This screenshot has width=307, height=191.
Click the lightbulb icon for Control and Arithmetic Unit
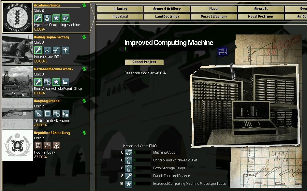[x=129, y=160]
